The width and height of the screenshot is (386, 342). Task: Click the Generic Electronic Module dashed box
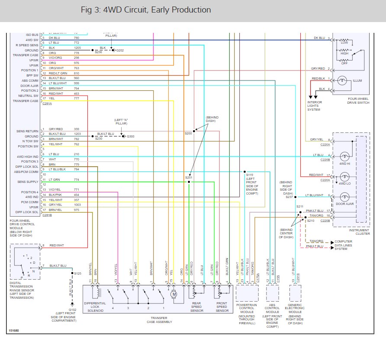(295, 293)
